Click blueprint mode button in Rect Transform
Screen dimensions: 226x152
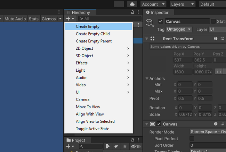pyautogui.click(x=219, y=72)
